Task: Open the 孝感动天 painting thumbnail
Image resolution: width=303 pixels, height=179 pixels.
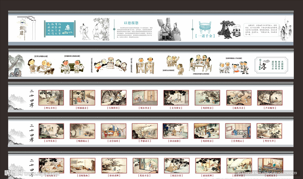Action: [145, 131]
